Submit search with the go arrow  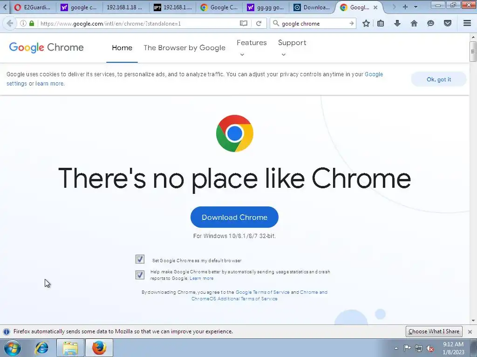pos(351,23)
